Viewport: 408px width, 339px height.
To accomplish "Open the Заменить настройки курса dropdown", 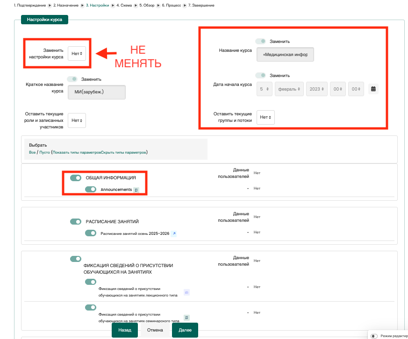I will (77, 54).
